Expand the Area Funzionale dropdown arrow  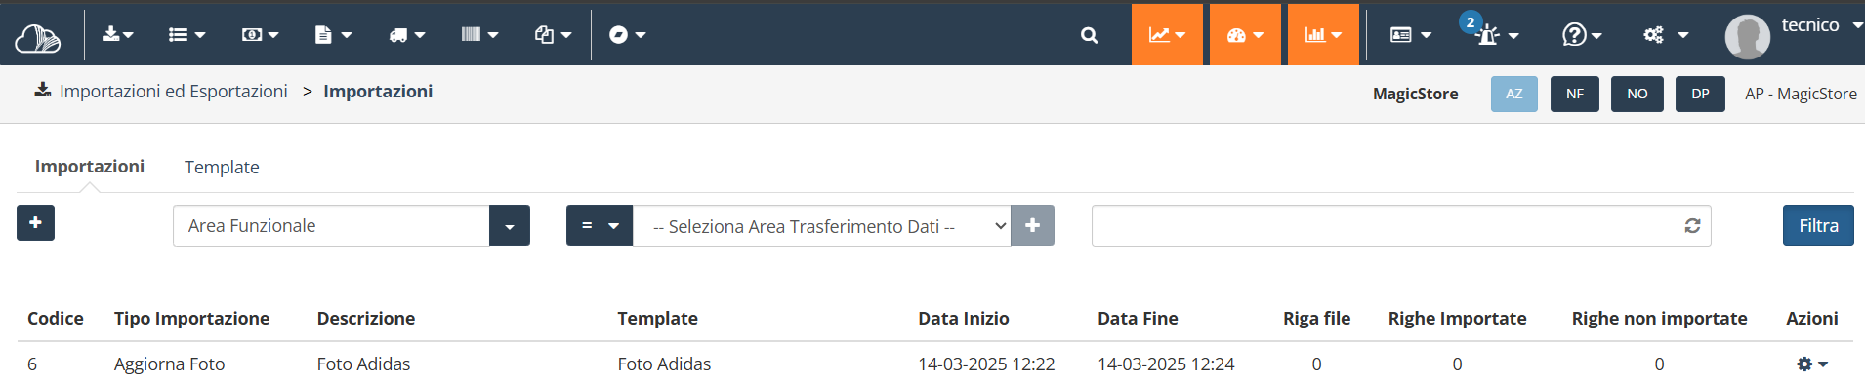pyautogui.click(x=510, y=225)
